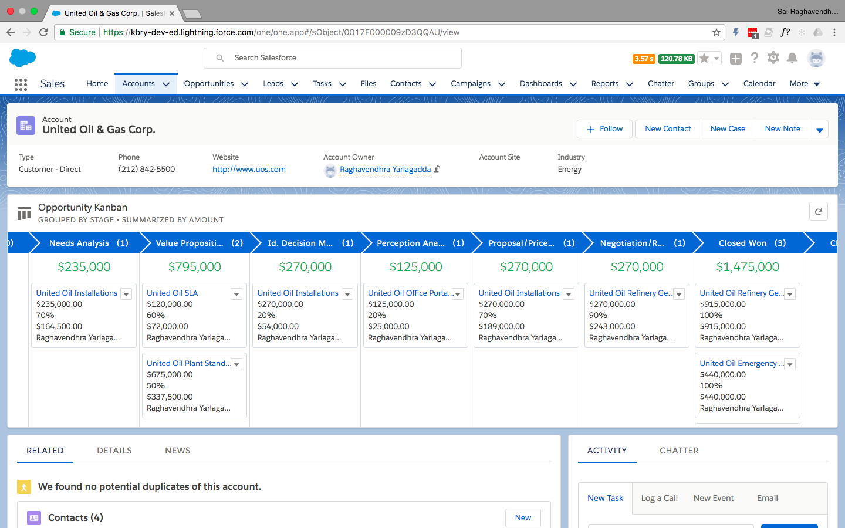Click the account building icon
The image size is (845, 528).
tap(26, 125)
